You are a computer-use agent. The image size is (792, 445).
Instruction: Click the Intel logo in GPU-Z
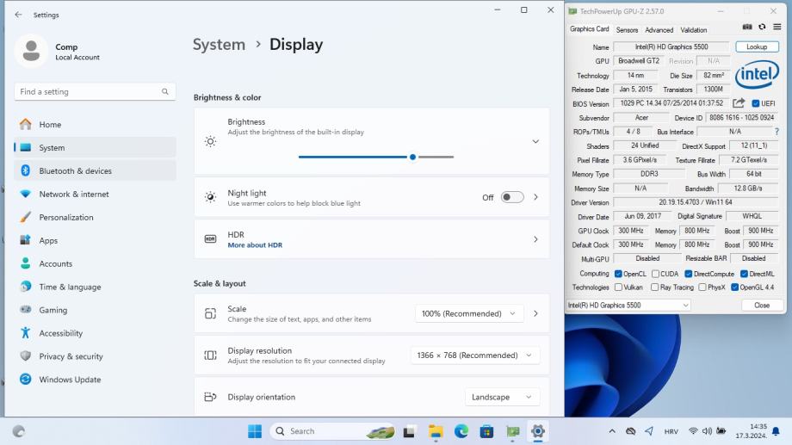click(757, 75)
